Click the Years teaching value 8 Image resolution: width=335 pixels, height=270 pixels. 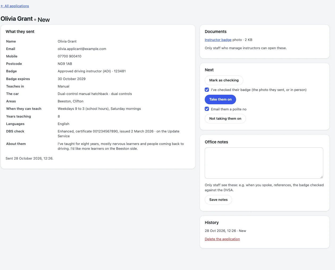(59, 116)
